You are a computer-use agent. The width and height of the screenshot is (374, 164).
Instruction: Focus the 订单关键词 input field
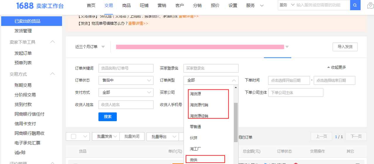coord(126,68)
